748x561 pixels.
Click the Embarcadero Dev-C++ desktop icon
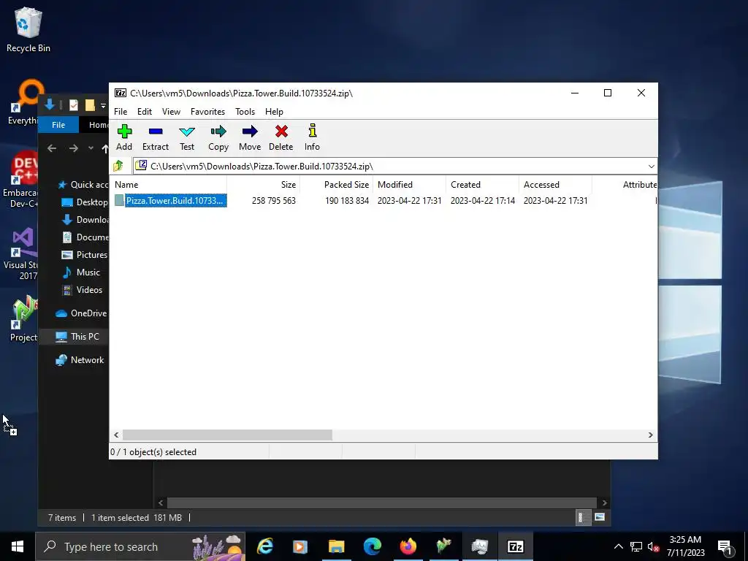(20, 180)
